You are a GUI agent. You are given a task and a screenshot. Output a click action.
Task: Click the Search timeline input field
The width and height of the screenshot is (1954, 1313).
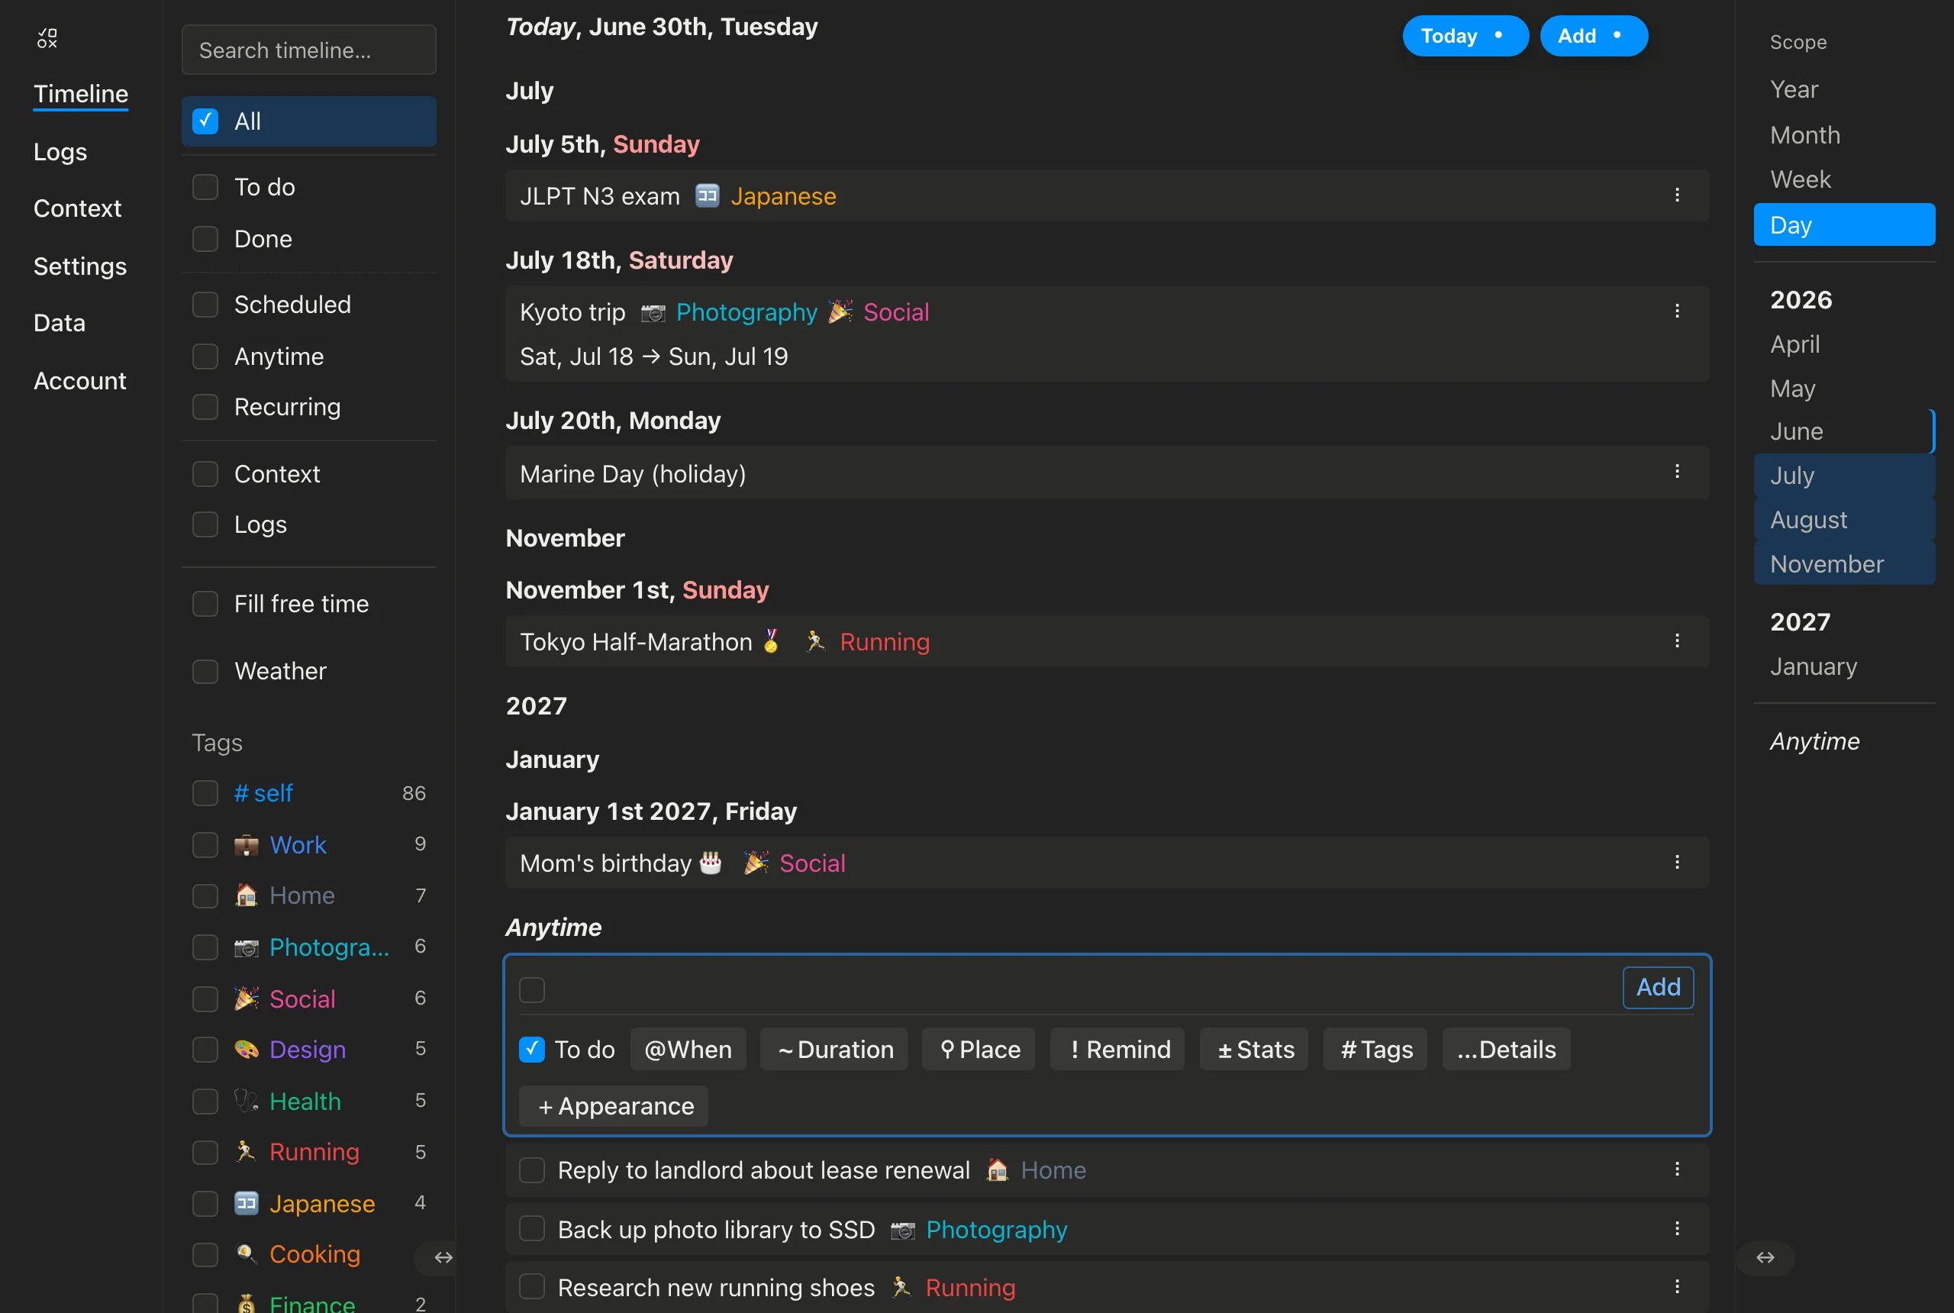click(x=309, y=50)
